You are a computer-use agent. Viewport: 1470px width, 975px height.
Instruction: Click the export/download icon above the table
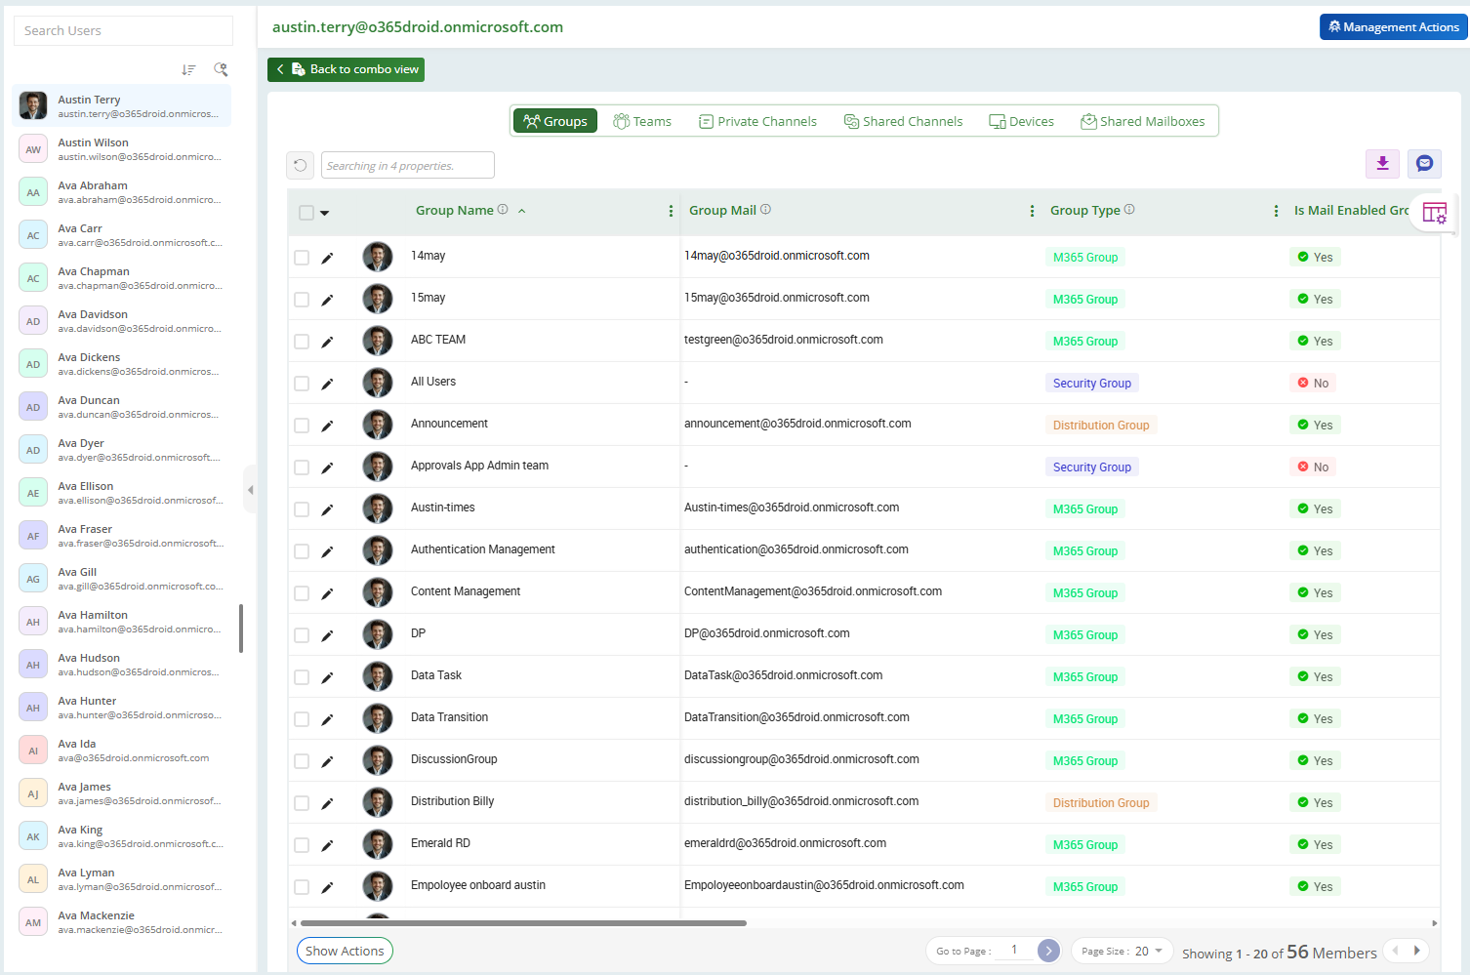click(x=1382, y=164)
